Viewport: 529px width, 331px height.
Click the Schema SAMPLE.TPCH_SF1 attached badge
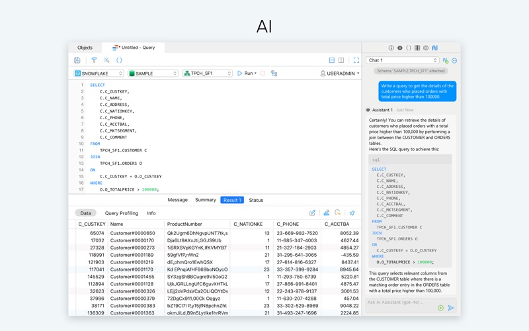tap(411, 71)
